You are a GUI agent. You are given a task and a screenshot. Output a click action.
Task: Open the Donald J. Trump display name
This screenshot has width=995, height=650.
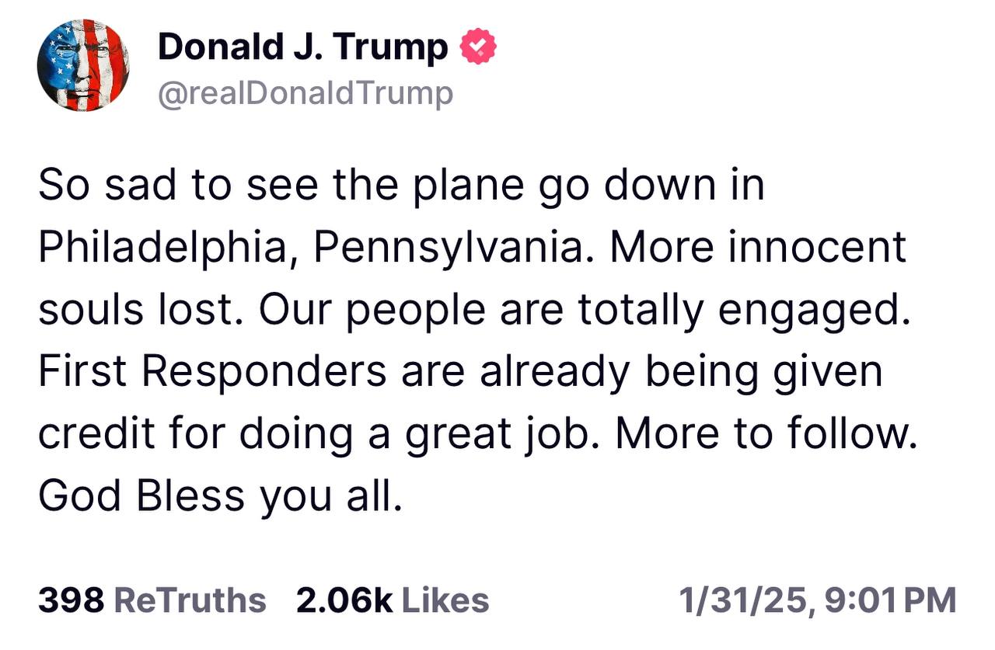303,48
